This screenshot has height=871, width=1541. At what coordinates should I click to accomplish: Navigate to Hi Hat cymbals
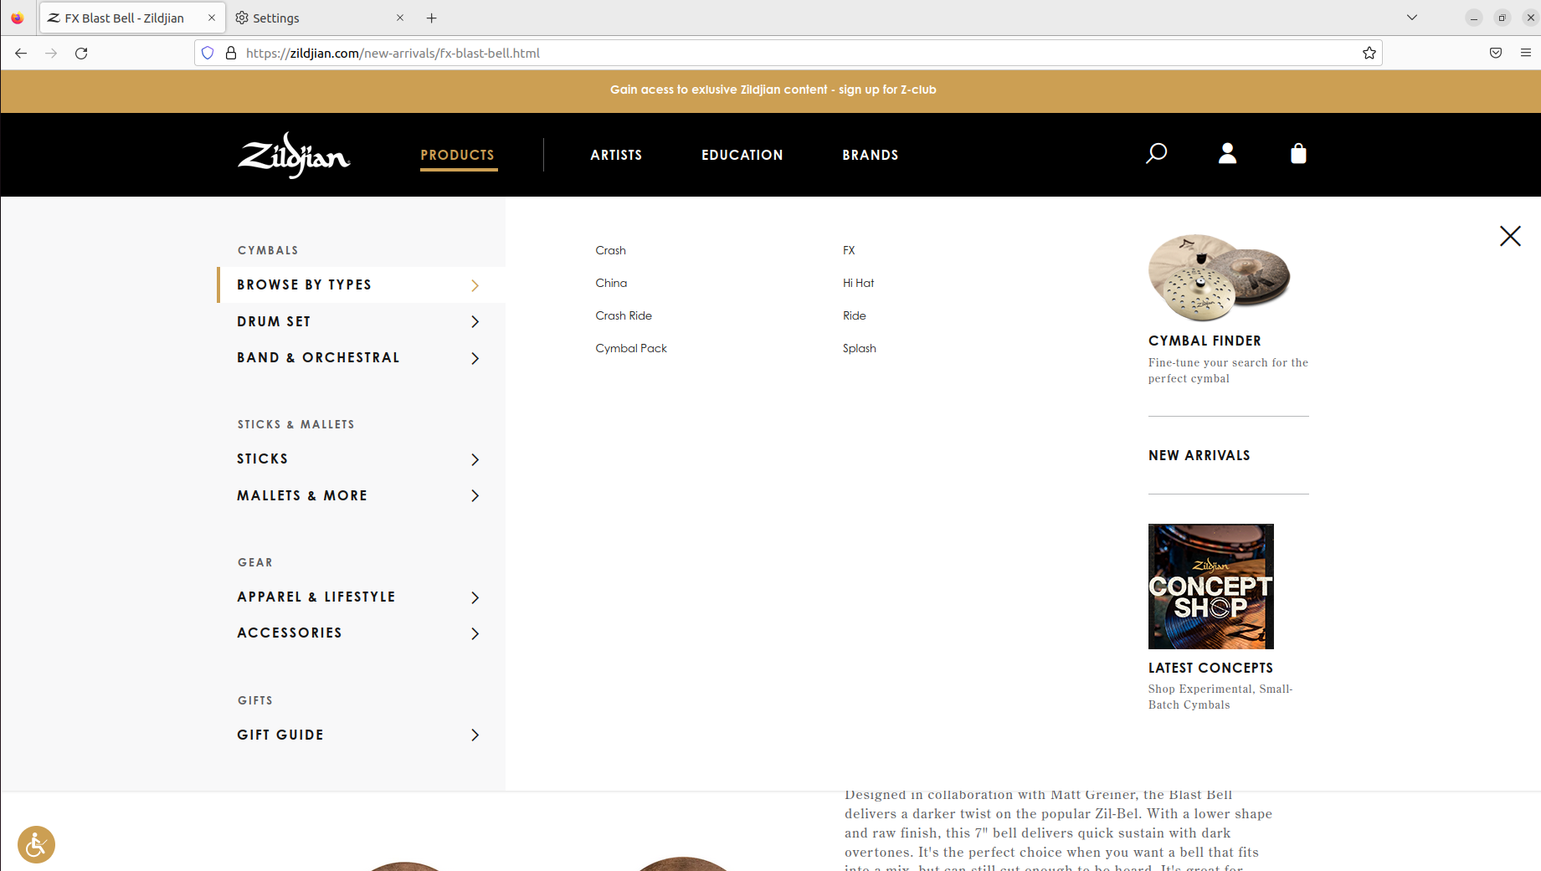(858, 283)
